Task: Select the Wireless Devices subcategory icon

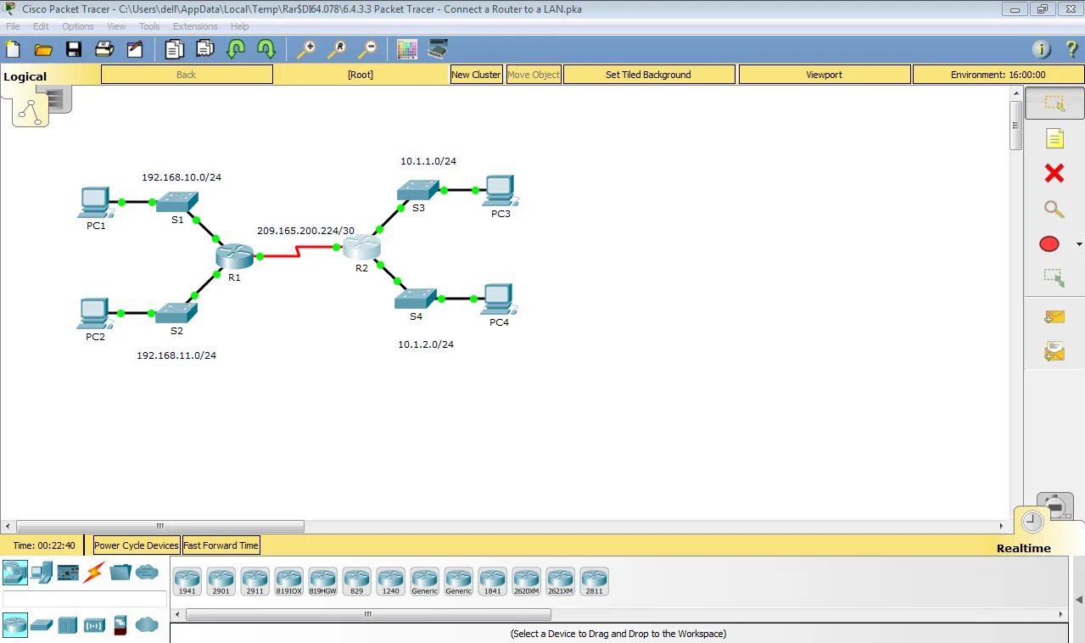Action: click(x=94, y=625)
